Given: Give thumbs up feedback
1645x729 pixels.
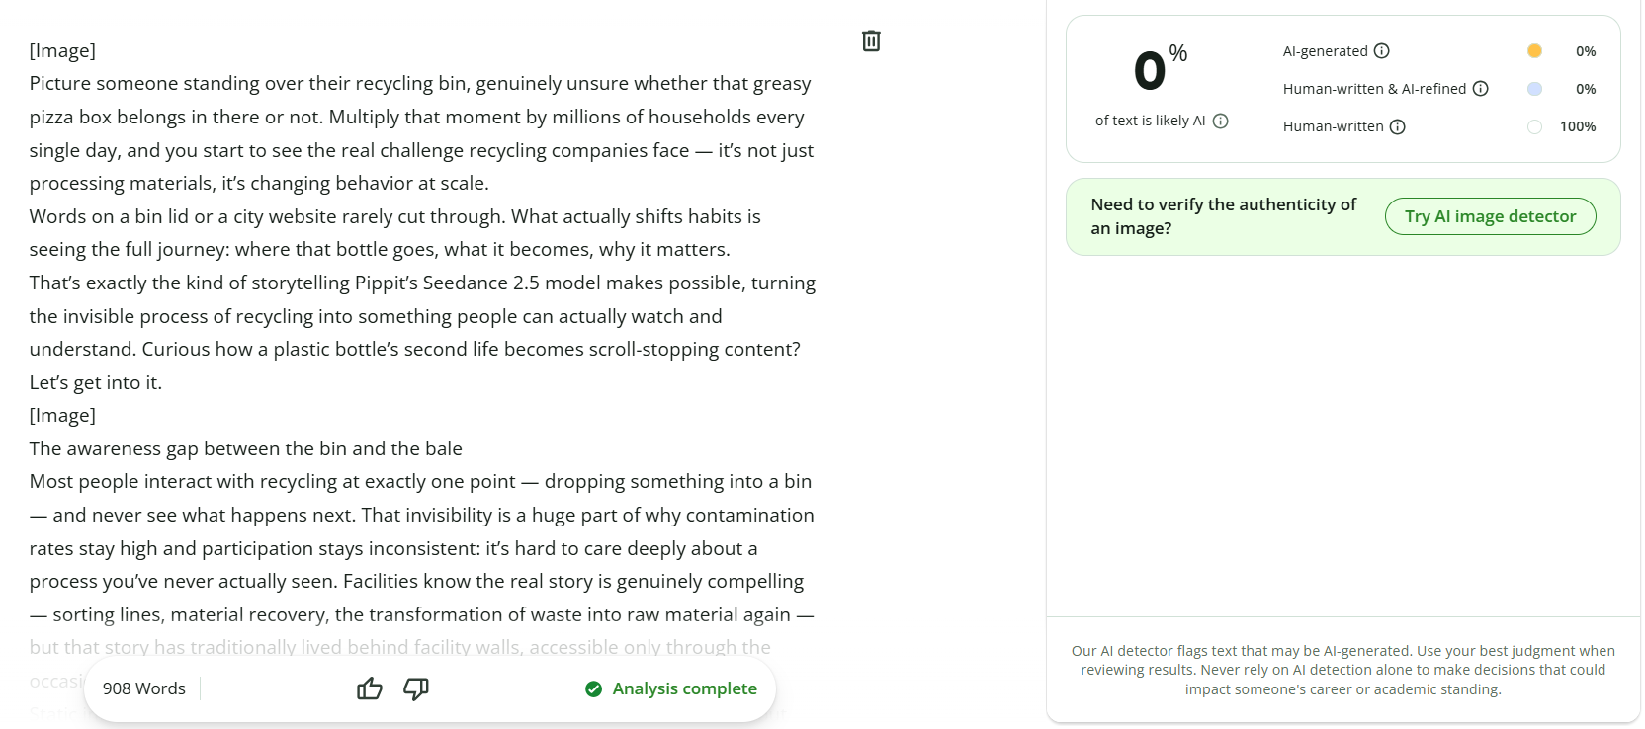Looking at the screenshot, I should (370, 688).
